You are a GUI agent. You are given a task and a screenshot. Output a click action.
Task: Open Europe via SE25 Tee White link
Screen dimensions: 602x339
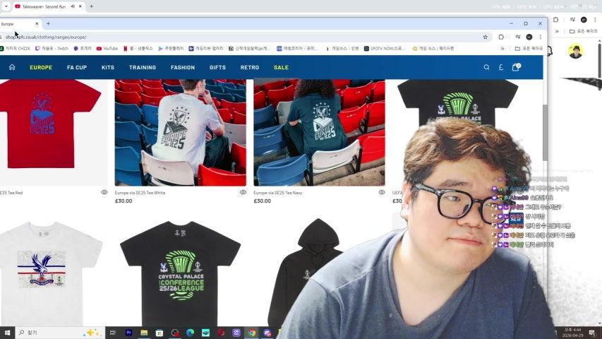tap(140, 193)
